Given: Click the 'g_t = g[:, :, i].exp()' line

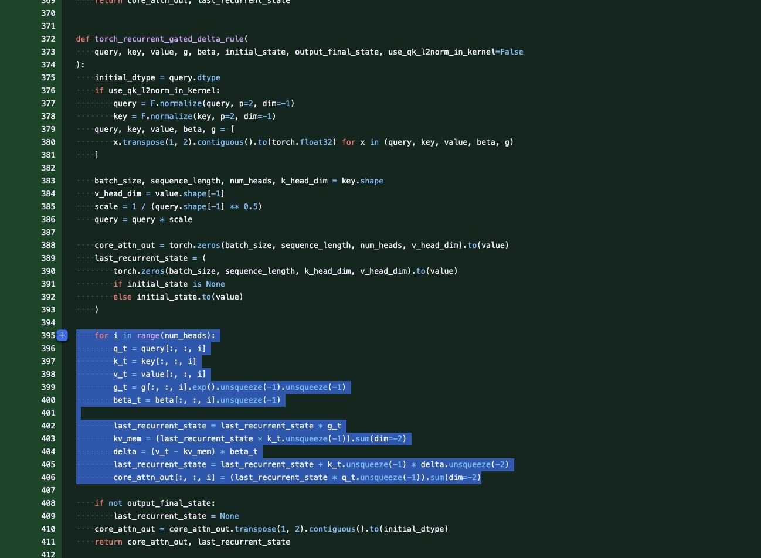Looking at the screenshot, I should [229, 387].
